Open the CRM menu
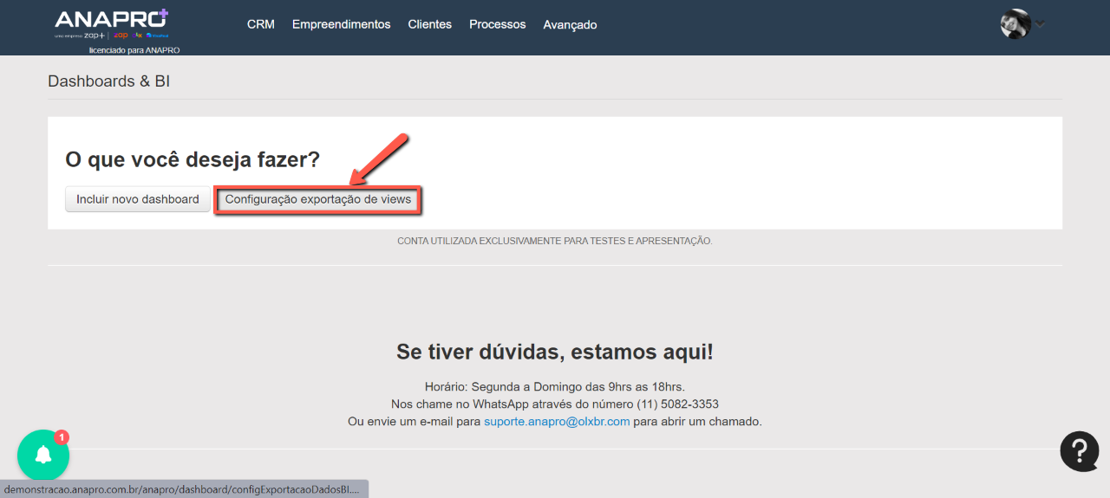 tap(260, 24)
